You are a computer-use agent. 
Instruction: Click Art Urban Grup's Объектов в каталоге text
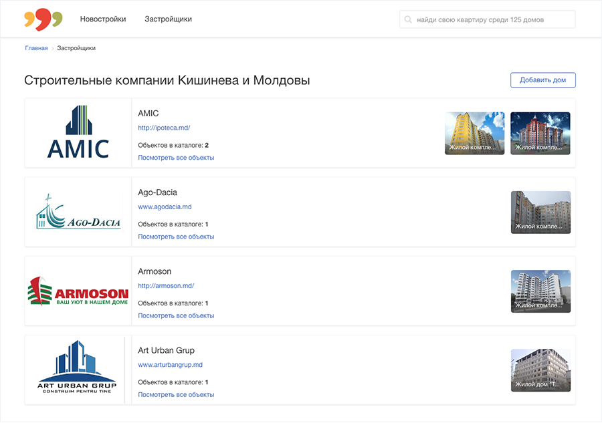pyautogui.click(x=173, y=382)
